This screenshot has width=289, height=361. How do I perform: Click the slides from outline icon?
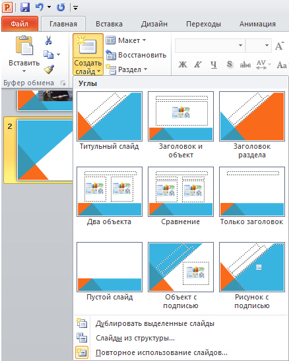(82, 337)
